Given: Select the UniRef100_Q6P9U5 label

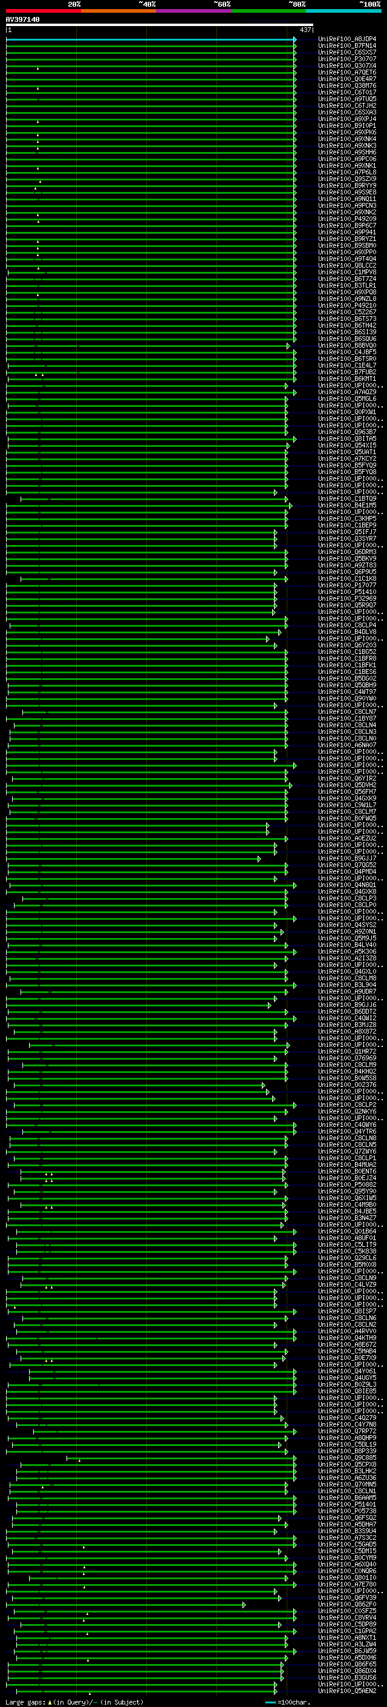Looking at the screenshot, I should coord(347,572).
